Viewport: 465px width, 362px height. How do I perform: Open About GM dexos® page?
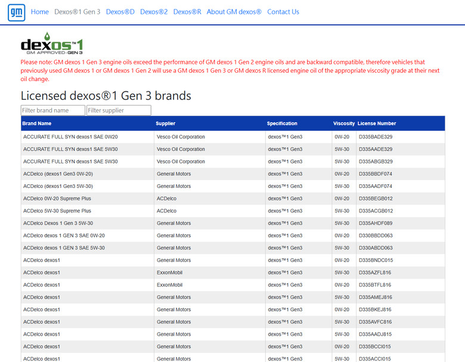(234, 12)
